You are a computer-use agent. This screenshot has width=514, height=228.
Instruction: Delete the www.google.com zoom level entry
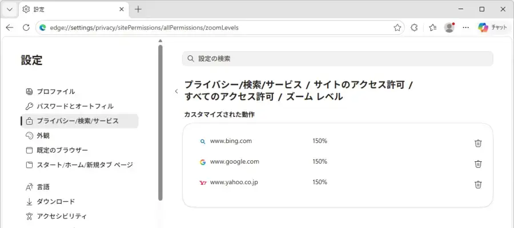point(478,164)
